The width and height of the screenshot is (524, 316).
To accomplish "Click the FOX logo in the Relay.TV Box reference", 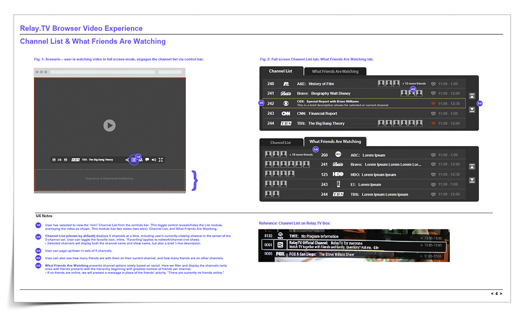I will [280, 254].
